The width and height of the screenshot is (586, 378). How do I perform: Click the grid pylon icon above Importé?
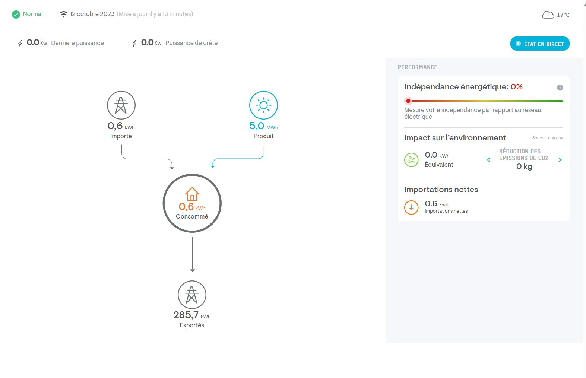(x=121, y=105)
